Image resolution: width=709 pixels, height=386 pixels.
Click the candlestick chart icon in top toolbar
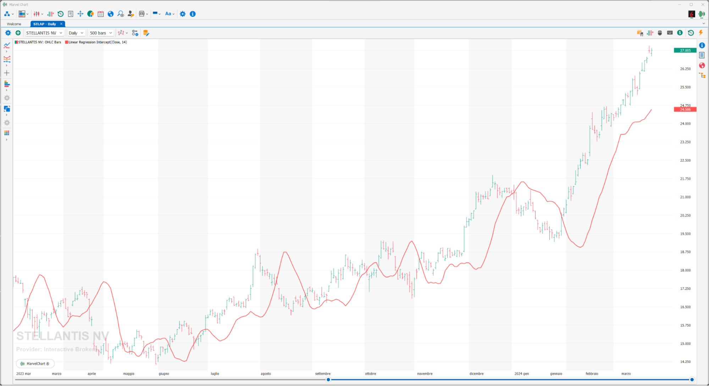tap(37, 14)
